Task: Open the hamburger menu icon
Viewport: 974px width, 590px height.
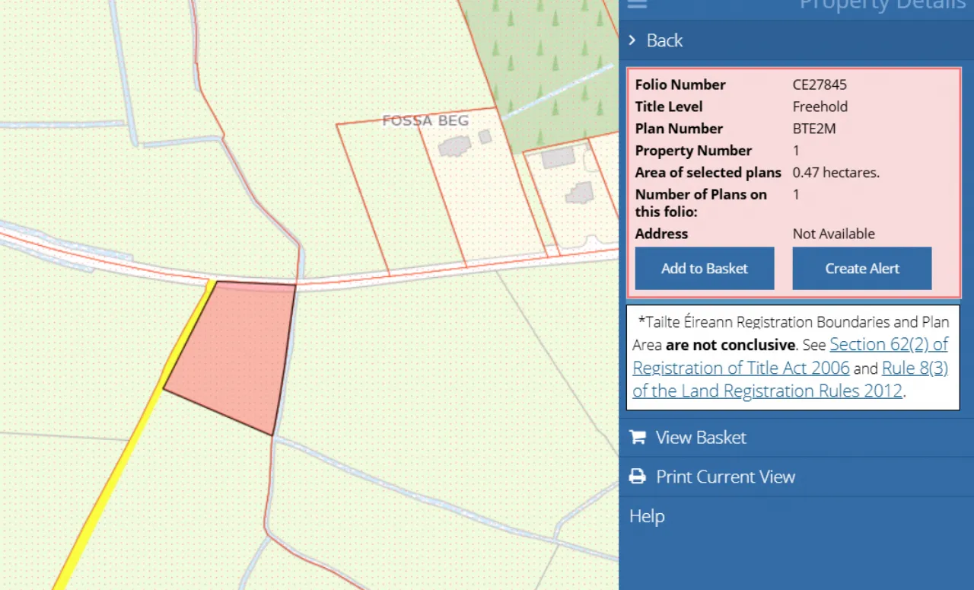Action: pos(637,5)
